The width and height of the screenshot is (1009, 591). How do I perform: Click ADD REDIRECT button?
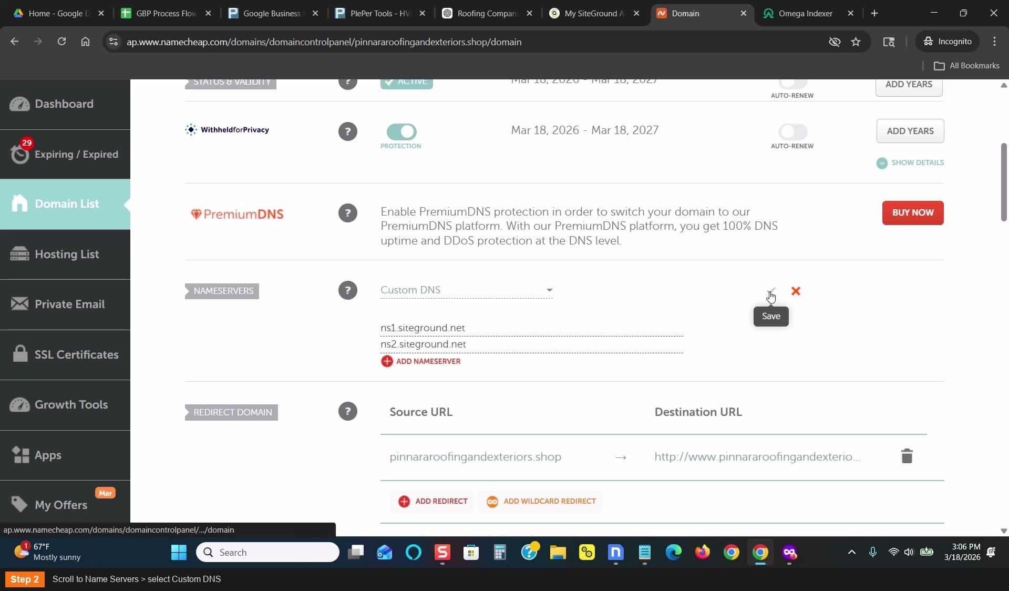[433, 502]
